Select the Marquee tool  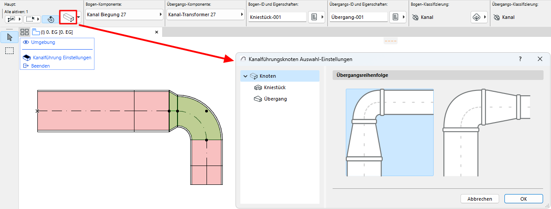pyautogui.click(x=9, y=50)
